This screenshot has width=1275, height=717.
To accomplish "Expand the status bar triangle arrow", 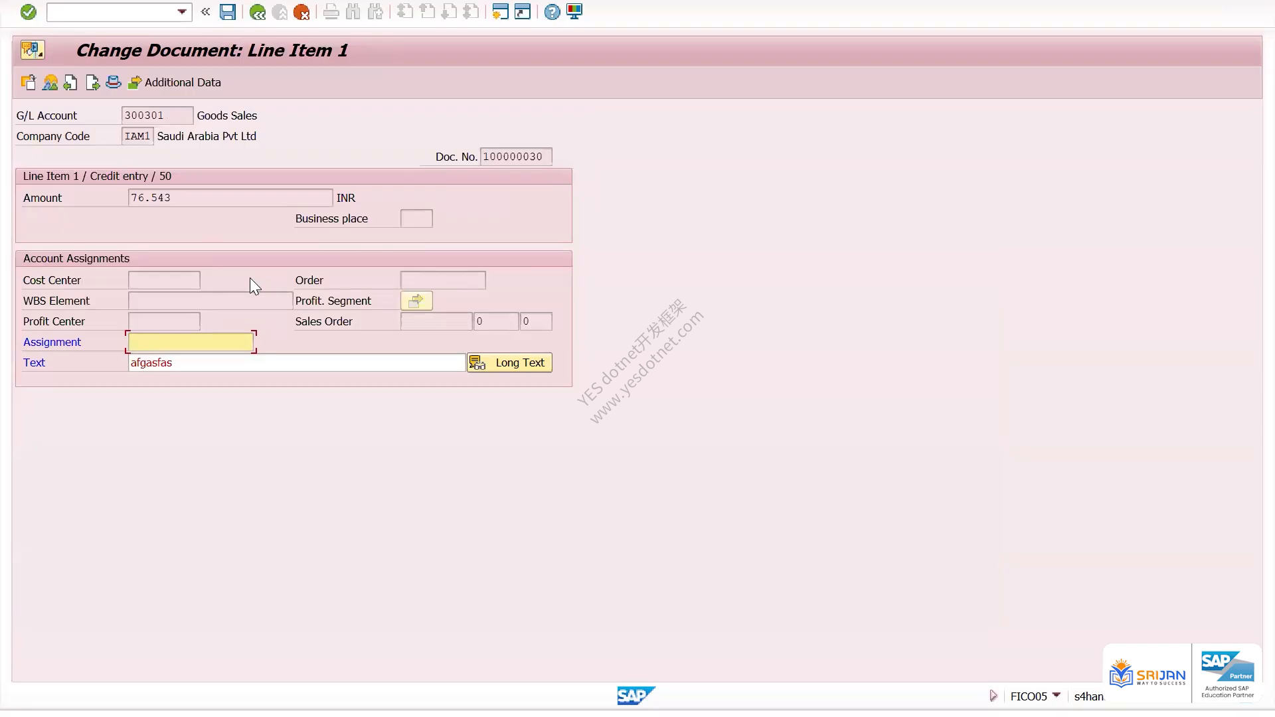I will click(x=993, y=696).
